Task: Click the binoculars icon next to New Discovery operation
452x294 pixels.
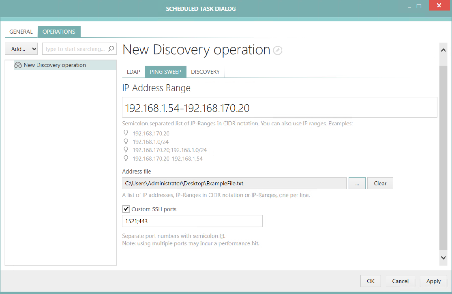Action: 18,65
